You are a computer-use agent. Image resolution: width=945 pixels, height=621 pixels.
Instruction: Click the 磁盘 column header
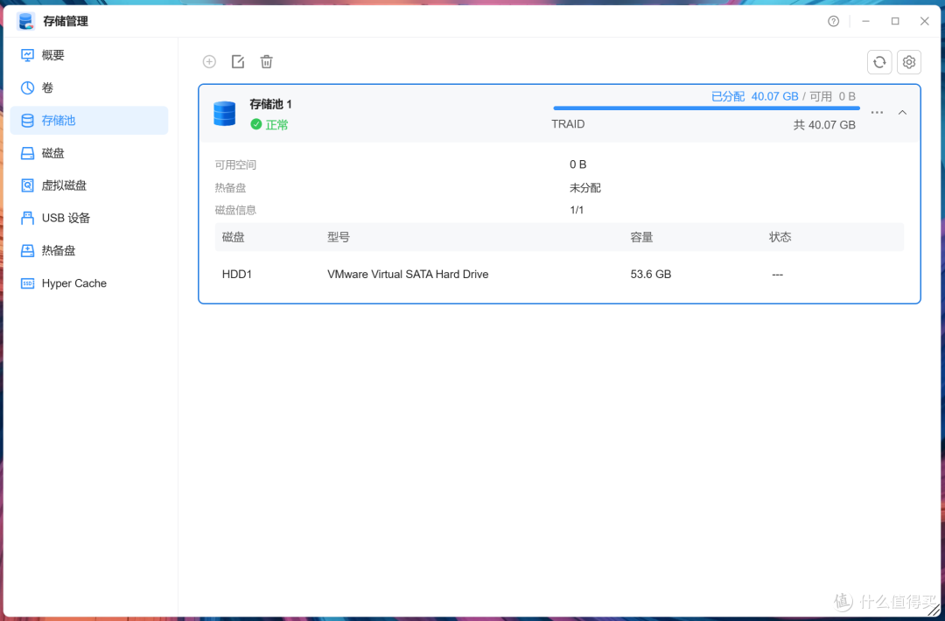tap(234, 237)
